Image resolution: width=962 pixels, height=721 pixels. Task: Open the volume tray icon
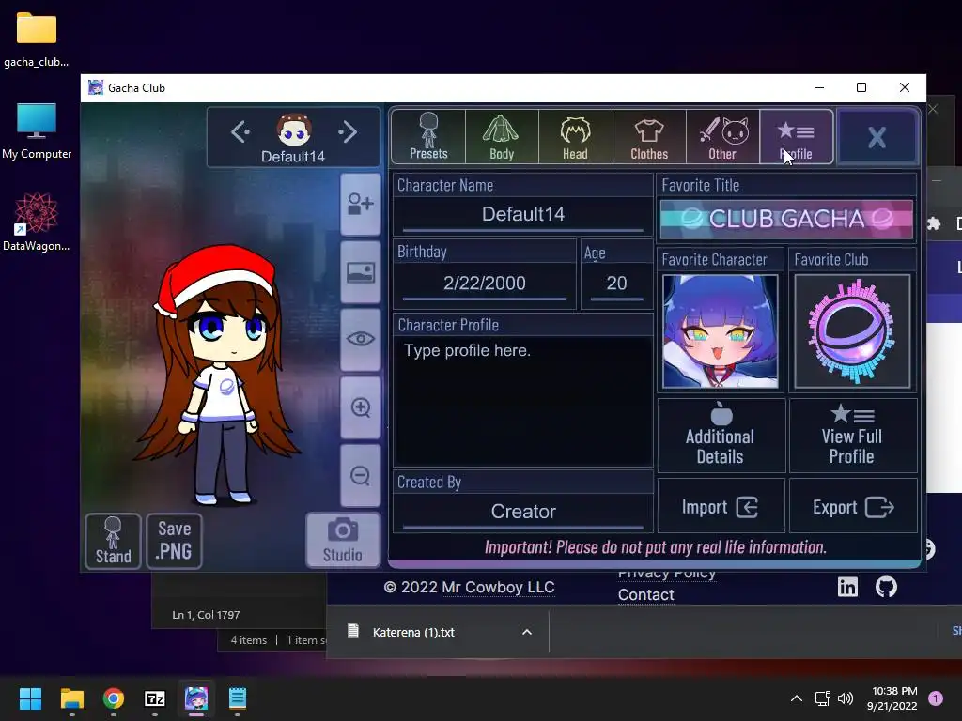coord(846,698)
